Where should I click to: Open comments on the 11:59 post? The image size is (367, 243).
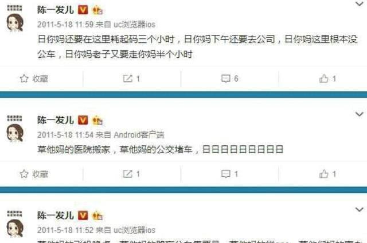[x=225, y=79]
